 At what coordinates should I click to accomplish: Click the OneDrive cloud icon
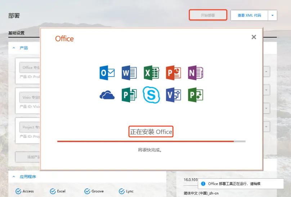pos(107,95)
